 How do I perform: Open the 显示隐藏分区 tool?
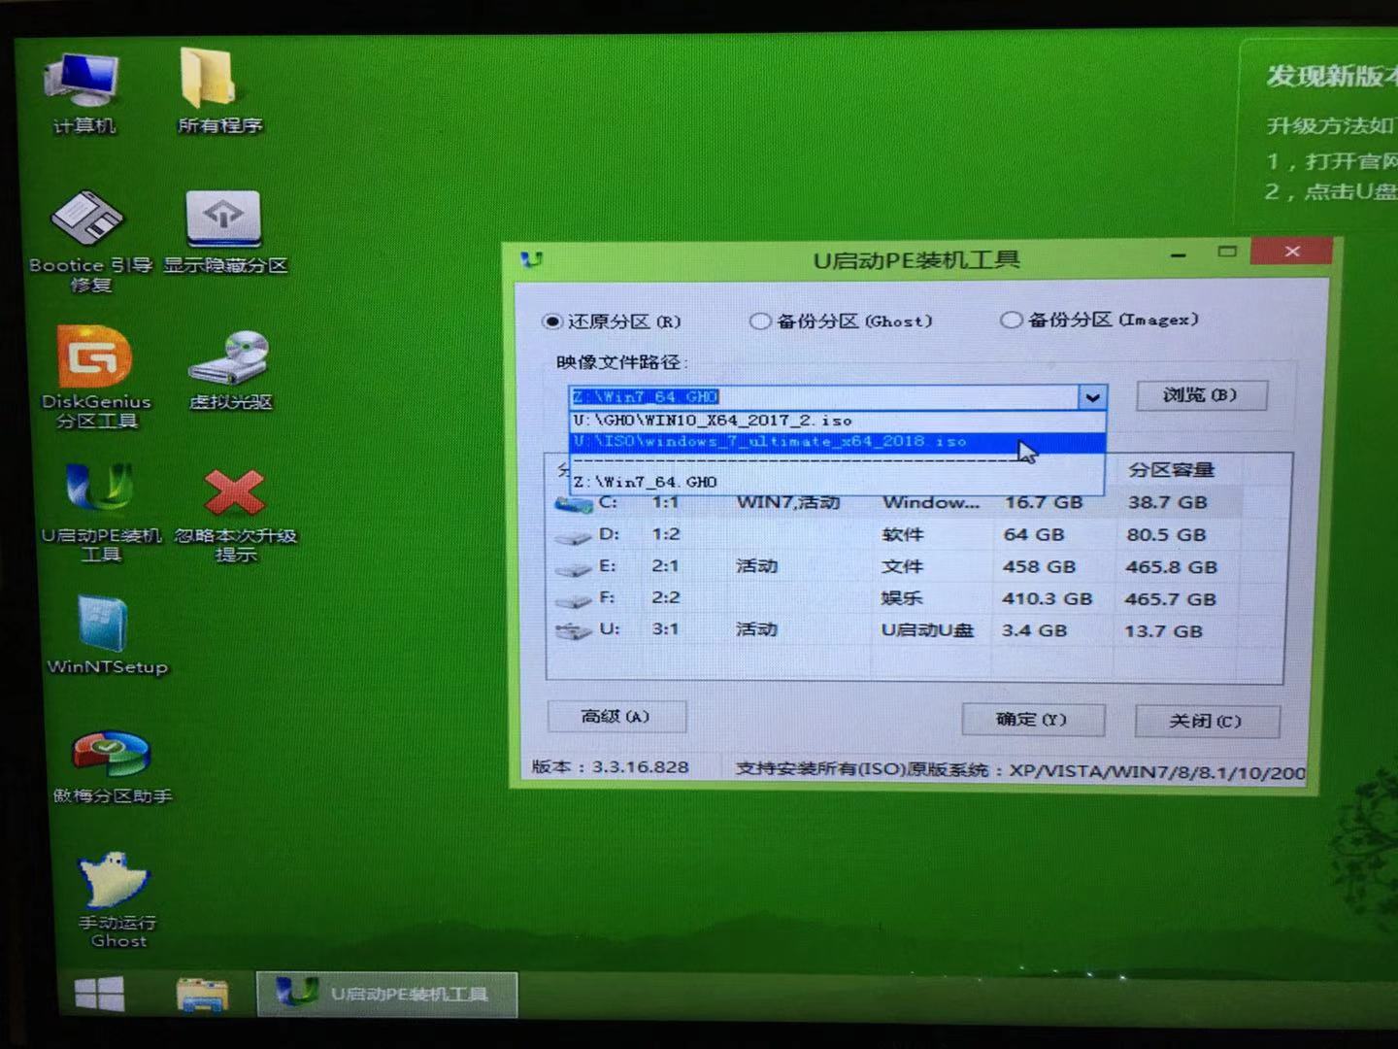click(223, 219)
